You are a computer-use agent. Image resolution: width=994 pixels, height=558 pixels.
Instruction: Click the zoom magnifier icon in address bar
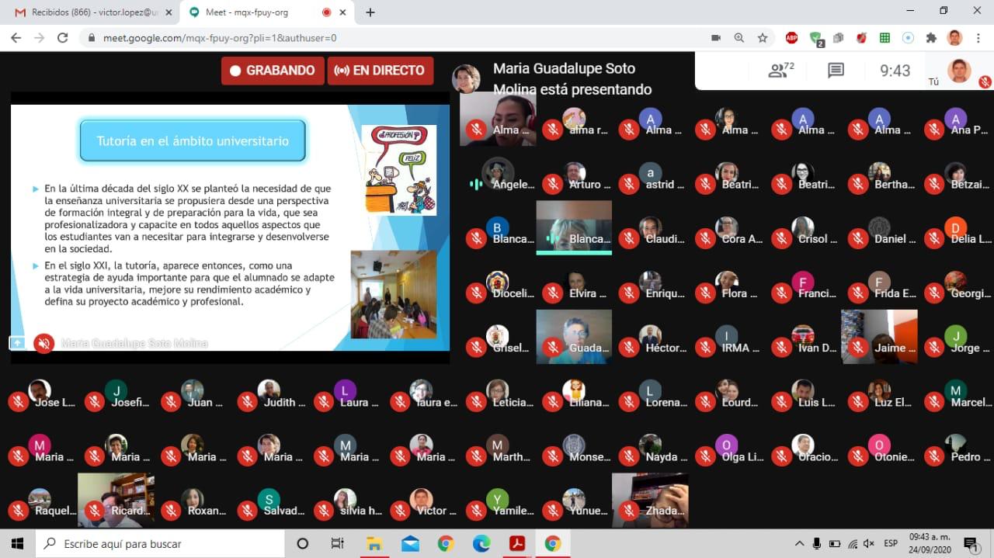739,37
